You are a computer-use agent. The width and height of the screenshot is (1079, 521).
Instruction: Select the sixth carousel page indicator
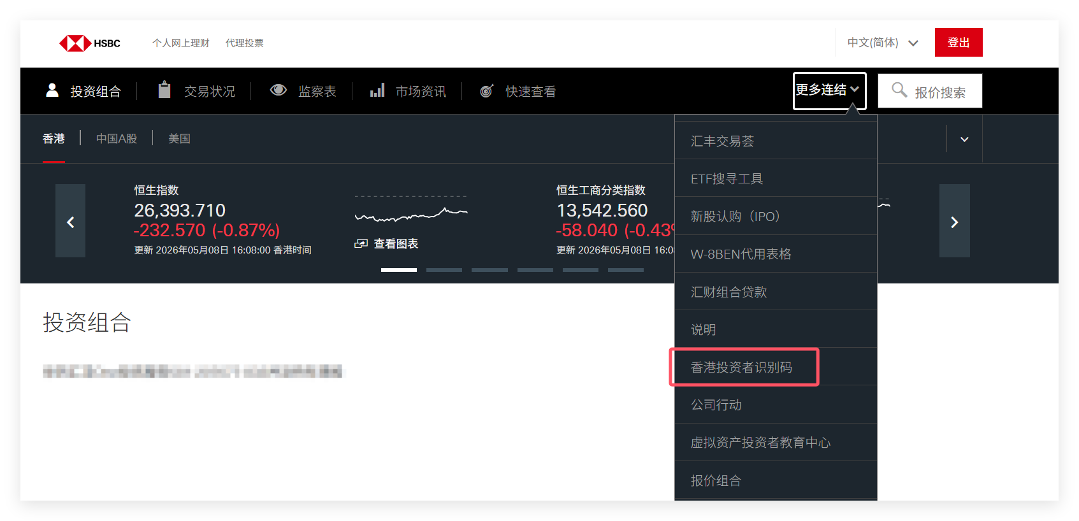point(626,270)
